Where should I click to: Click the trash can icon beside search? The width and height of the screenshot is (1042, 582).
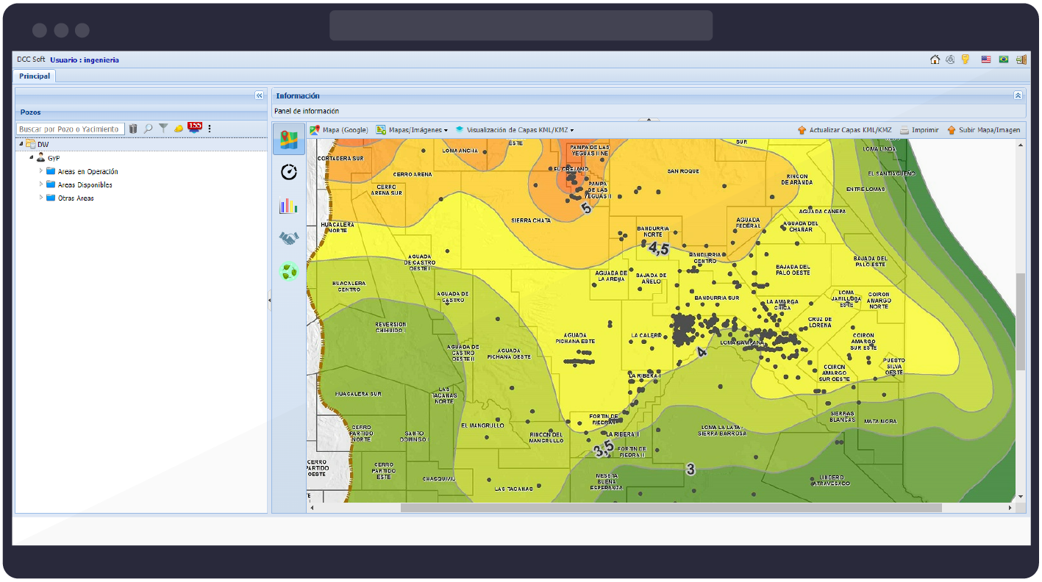[x=133, y=129]
